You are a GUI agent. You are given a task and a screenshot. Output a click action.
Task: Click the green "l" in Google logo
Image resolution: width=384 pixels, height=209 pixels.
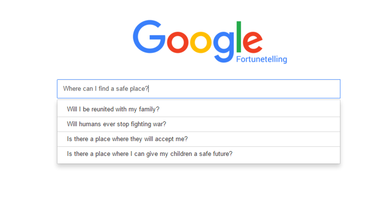[x=239, y=37]
